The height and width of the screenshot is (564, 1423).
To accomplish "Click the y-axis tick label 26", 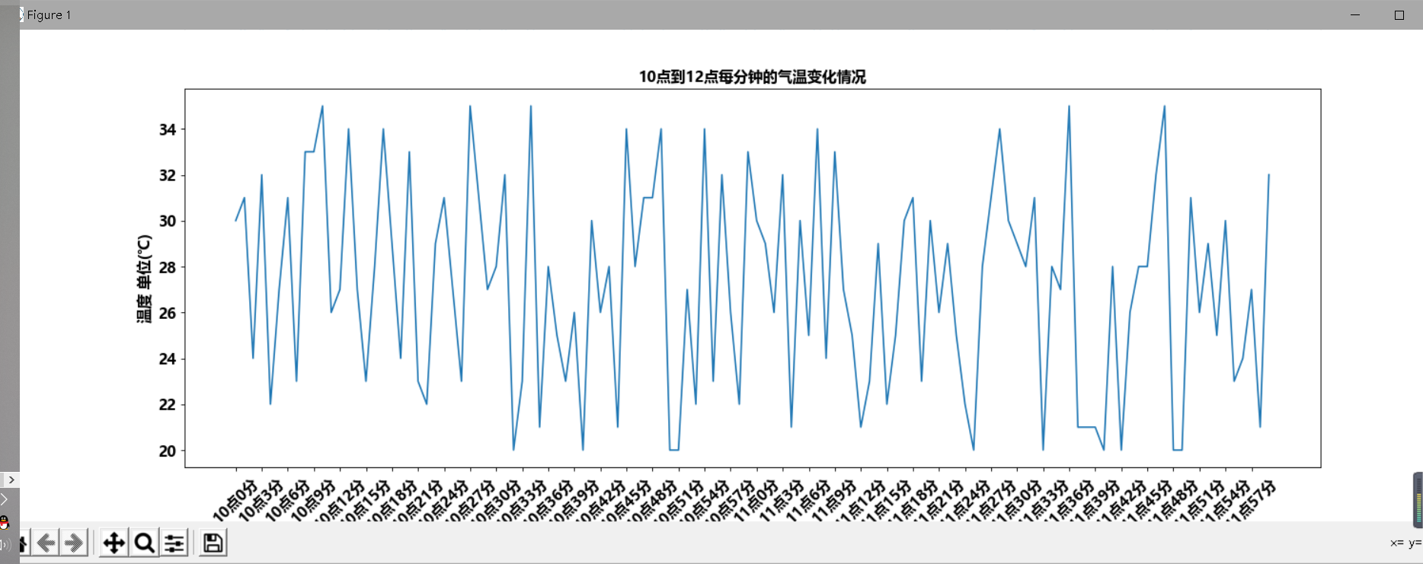I will coord(168,313).
